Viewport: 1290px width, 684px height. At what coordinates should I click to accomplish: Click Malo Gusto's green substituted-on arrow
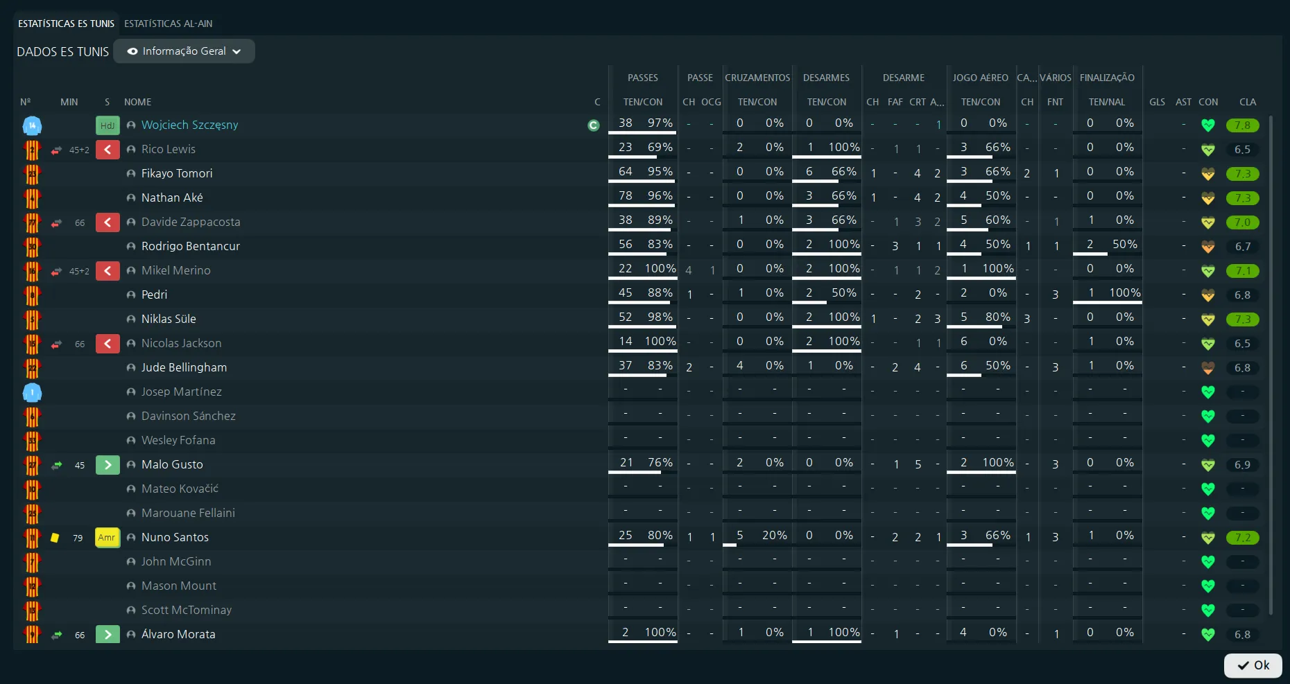point(108,465)
